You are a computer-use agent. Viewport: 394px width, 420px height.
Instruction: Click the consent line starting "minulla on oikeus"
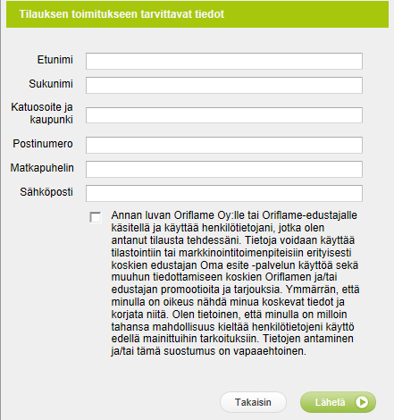click(228, 302)
